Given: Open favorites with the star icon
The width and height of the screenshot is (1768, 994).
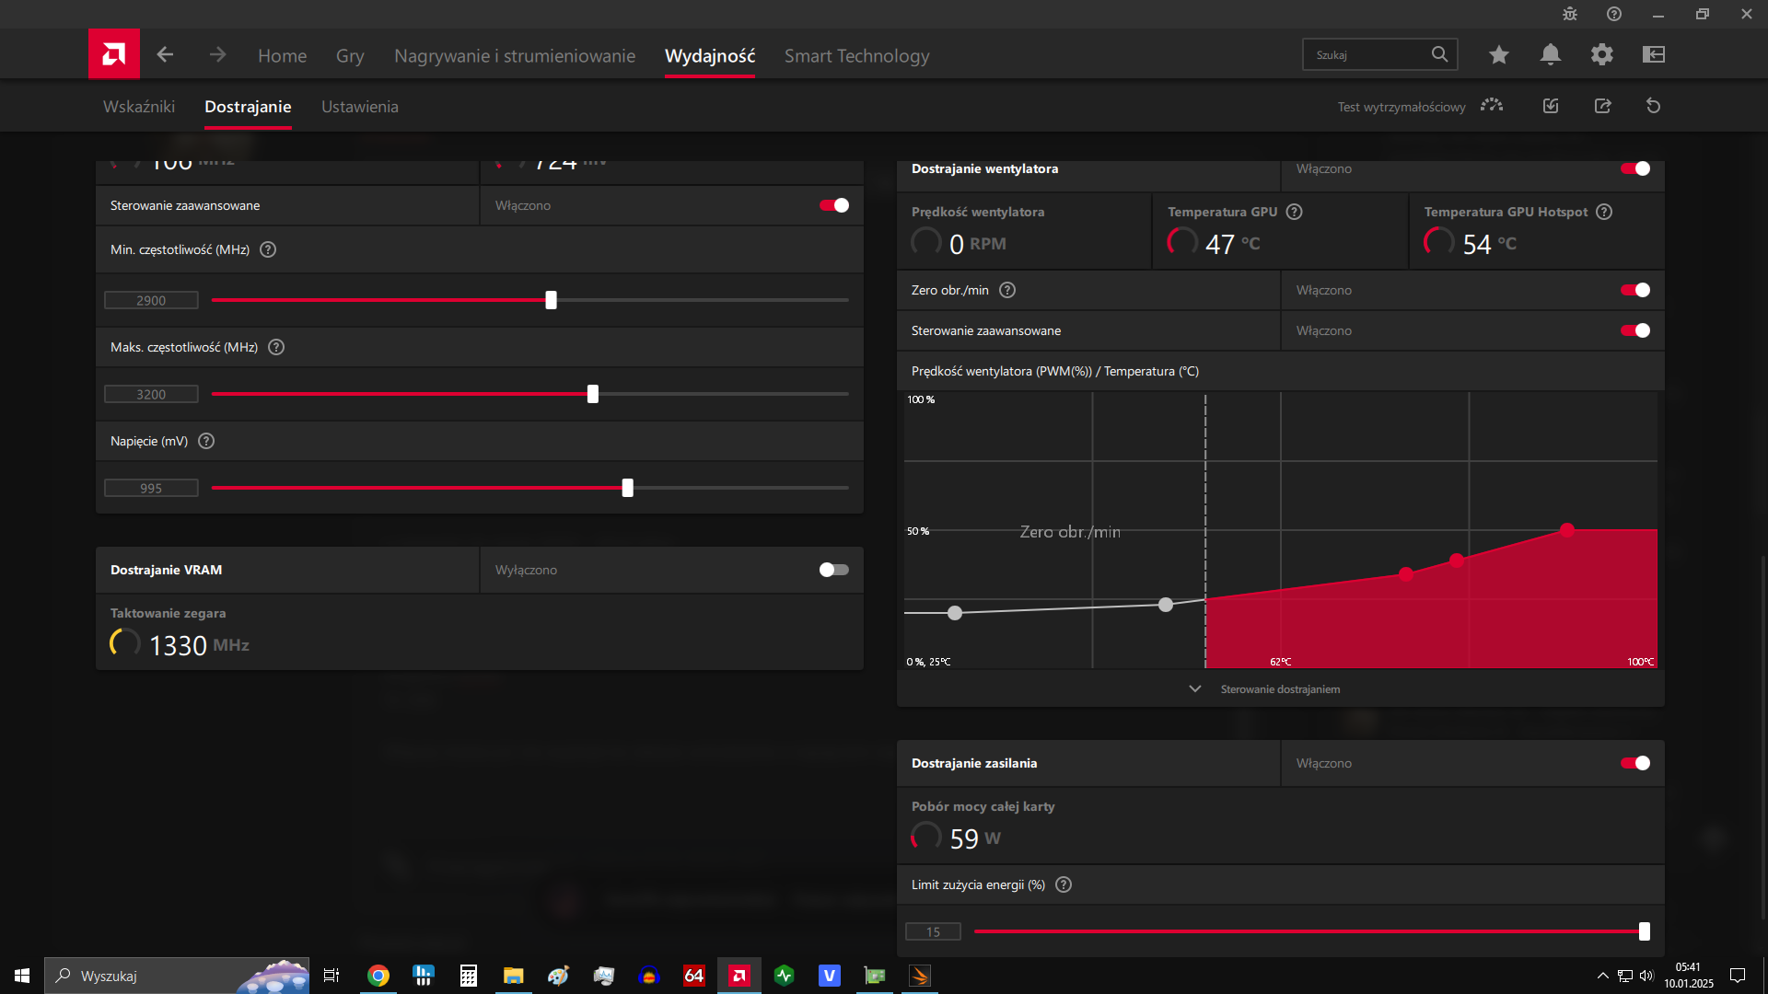Looking at the screenshot, I should 1498,54.
